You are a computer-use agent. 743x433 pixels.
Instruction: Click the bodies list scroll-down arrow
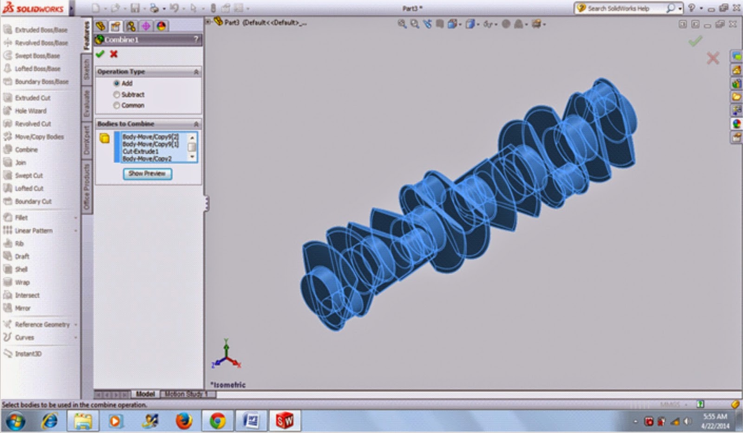click(192, 157)
